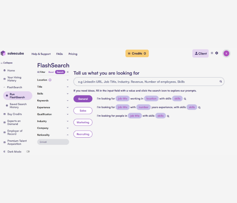This screenshot has height=203, width=237.
Task: Reset the filters
Action: [x=51, y=72]
